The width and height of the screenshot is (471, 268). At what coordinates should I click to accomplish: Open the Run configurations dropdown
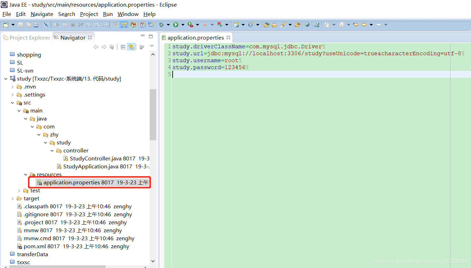point(183,25)
